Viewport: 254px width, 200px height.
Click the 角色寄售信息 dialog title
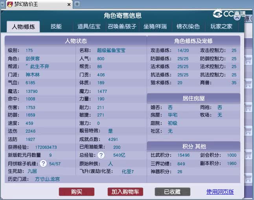pyautogui.click(x=123, y=16)
